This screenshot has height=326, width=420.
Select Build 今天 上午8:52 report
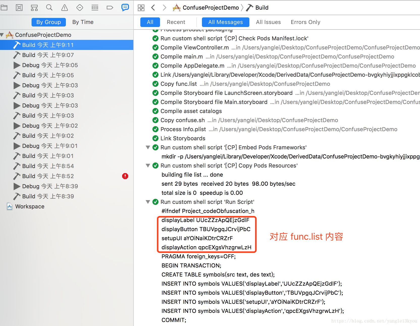tap(67, 176)
